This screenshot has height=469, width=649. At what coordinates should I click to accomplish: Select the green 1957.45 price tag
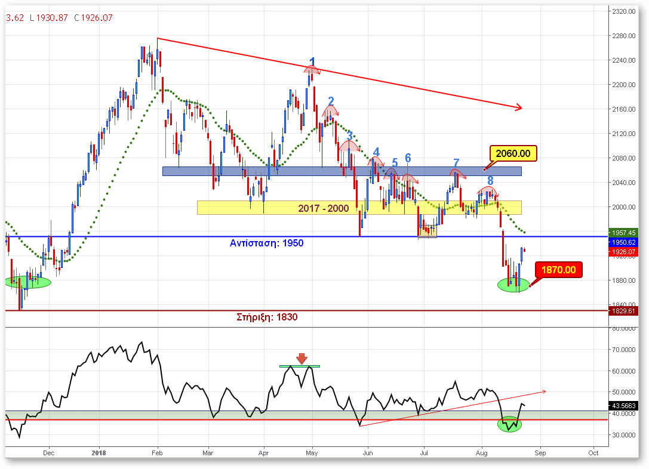tap(623, 233)
